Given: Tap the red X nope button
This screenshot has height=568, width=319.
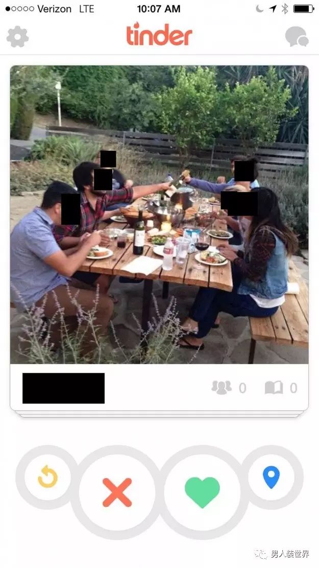Looking at the screenshot, I should click(117, 492).
